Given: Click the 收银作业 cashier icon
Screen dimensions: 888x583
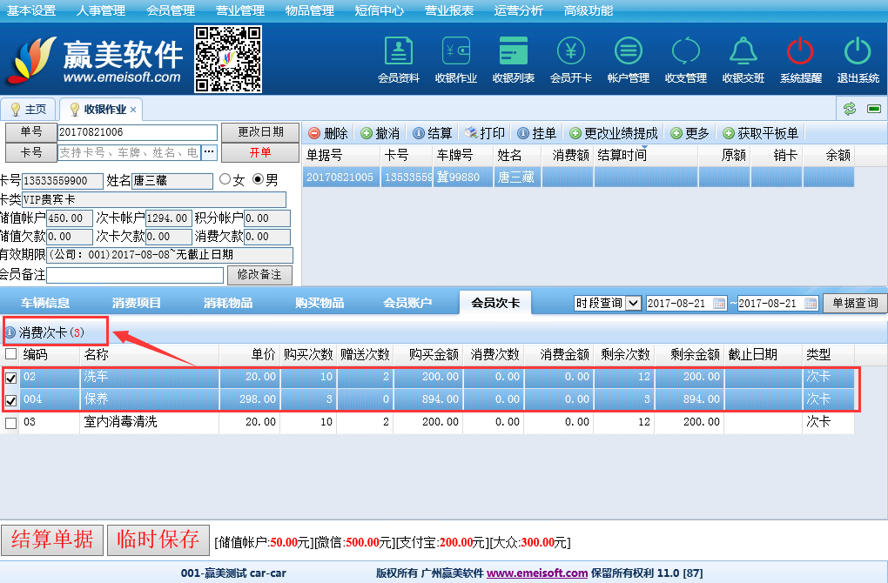Looking at the screenshot, I should 455,59.
